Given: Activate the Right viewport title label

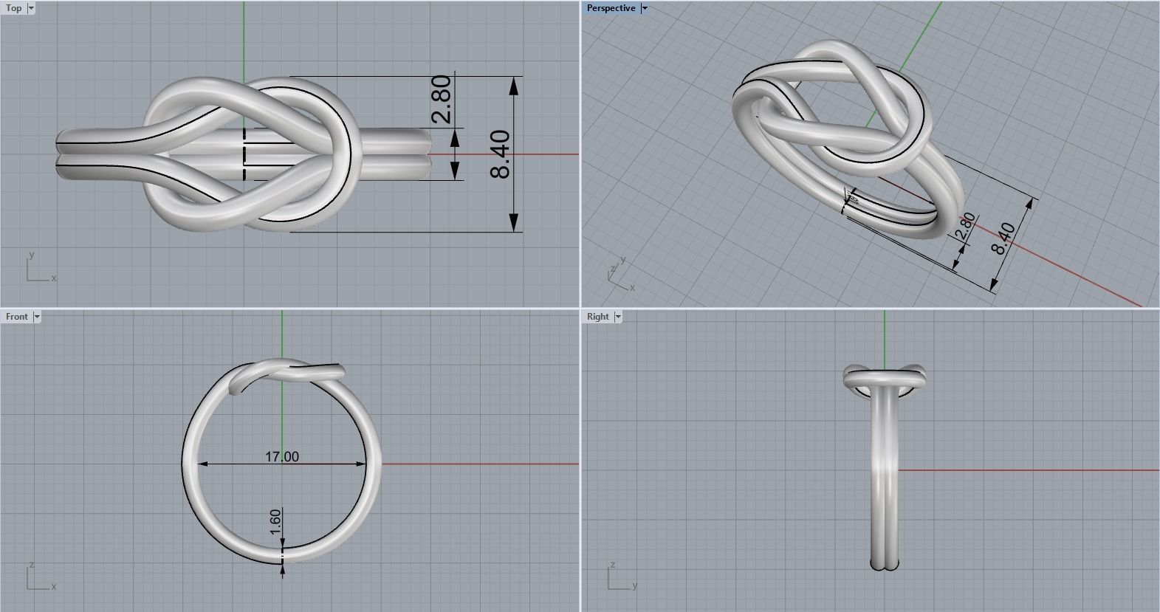Looking at the screenshot, I should (598, 317).
